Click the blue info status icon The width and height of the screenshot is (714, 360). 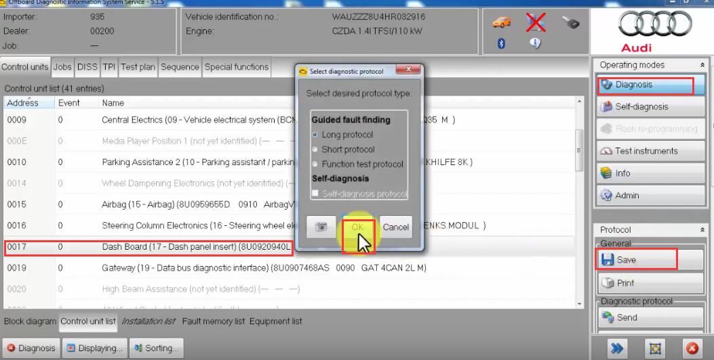[535, 43]
